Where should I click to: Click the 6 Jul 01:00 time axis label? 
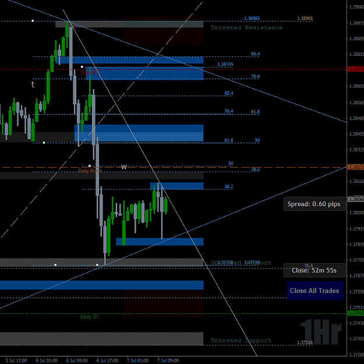(x=47, y=361)
